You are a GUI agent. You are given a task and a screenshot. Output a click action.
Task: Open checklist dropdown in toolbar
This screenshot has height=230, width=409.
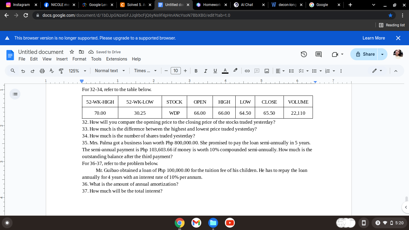[x=303, y=71]
